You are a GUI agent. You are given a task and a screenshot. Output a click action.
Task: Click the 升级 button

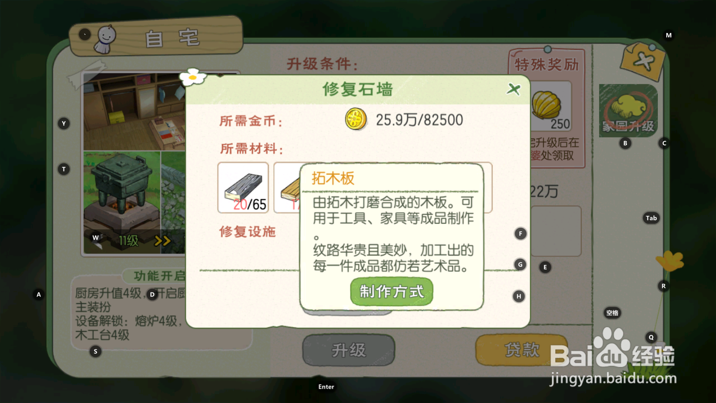coord(349,350)
